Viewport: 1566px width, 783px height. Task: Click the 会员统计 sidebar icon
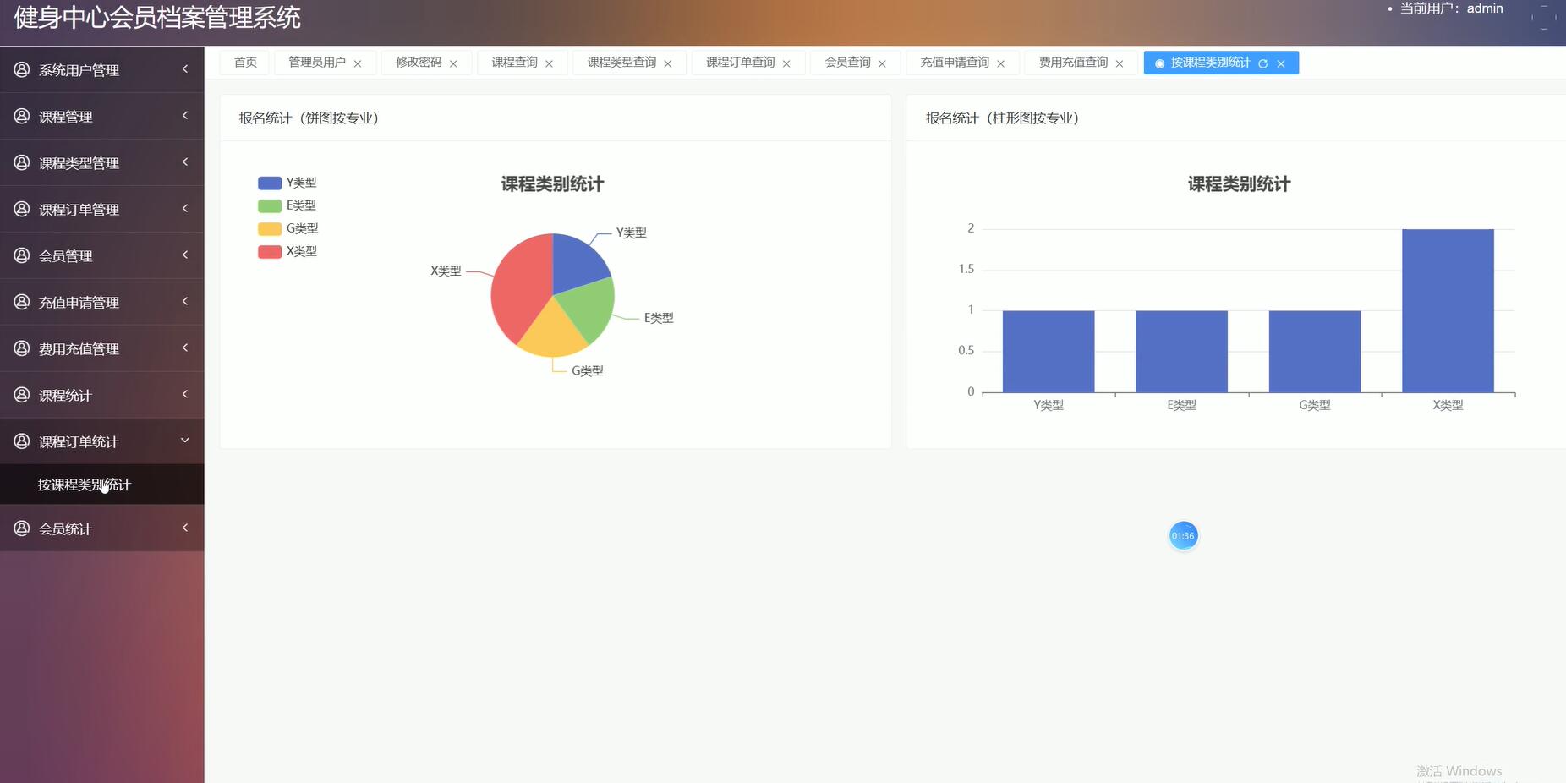21,528
